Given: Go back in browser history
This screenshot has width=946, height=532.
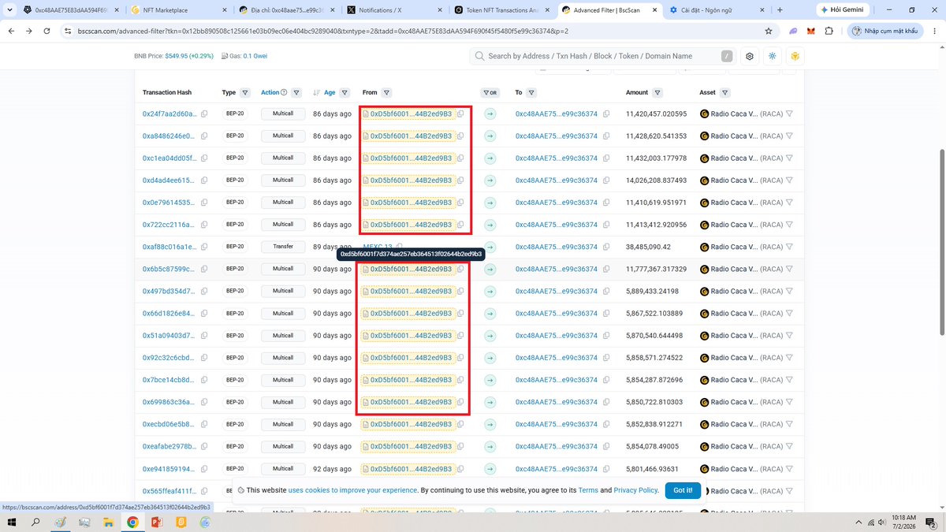Looking at the screenshot, I should tap(11, 31).
